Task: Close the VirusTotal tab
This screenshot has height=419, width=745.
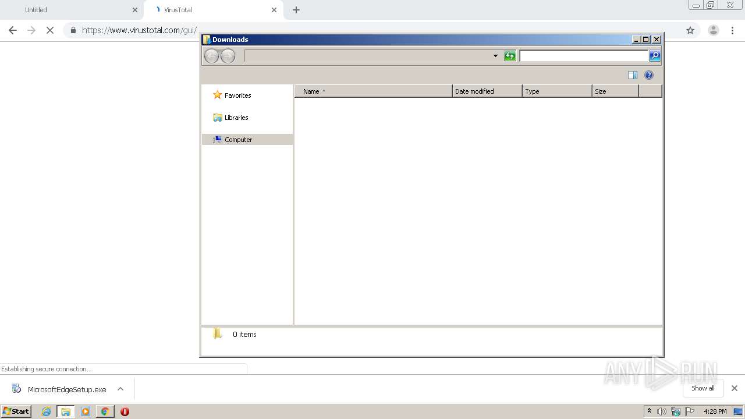Action: pyautogui.click(x=274, y=10)
